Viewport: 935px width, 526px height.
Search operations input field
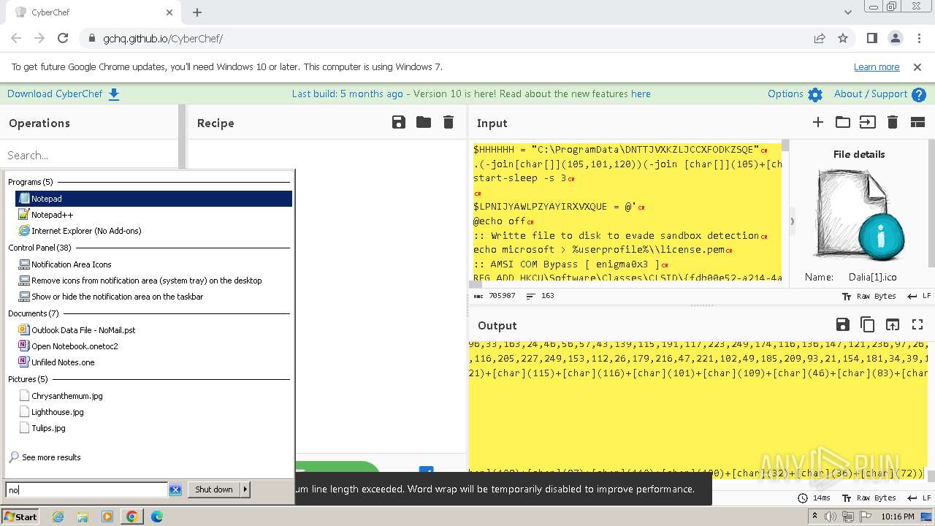tap(89, 155)
